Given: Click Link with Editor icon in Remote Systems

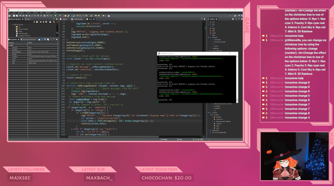Looking at the screenshot, I should tap(54, 22).
